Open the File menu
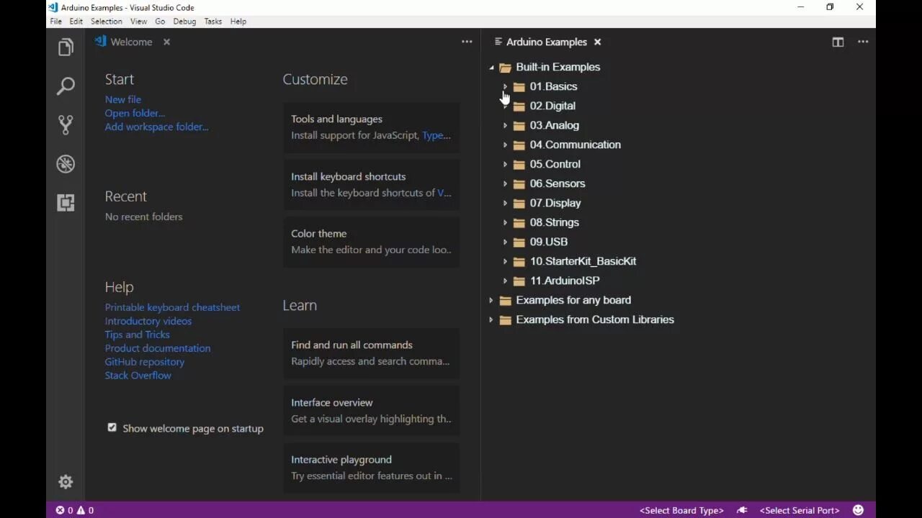922x518 pixels. click(55, 22)
